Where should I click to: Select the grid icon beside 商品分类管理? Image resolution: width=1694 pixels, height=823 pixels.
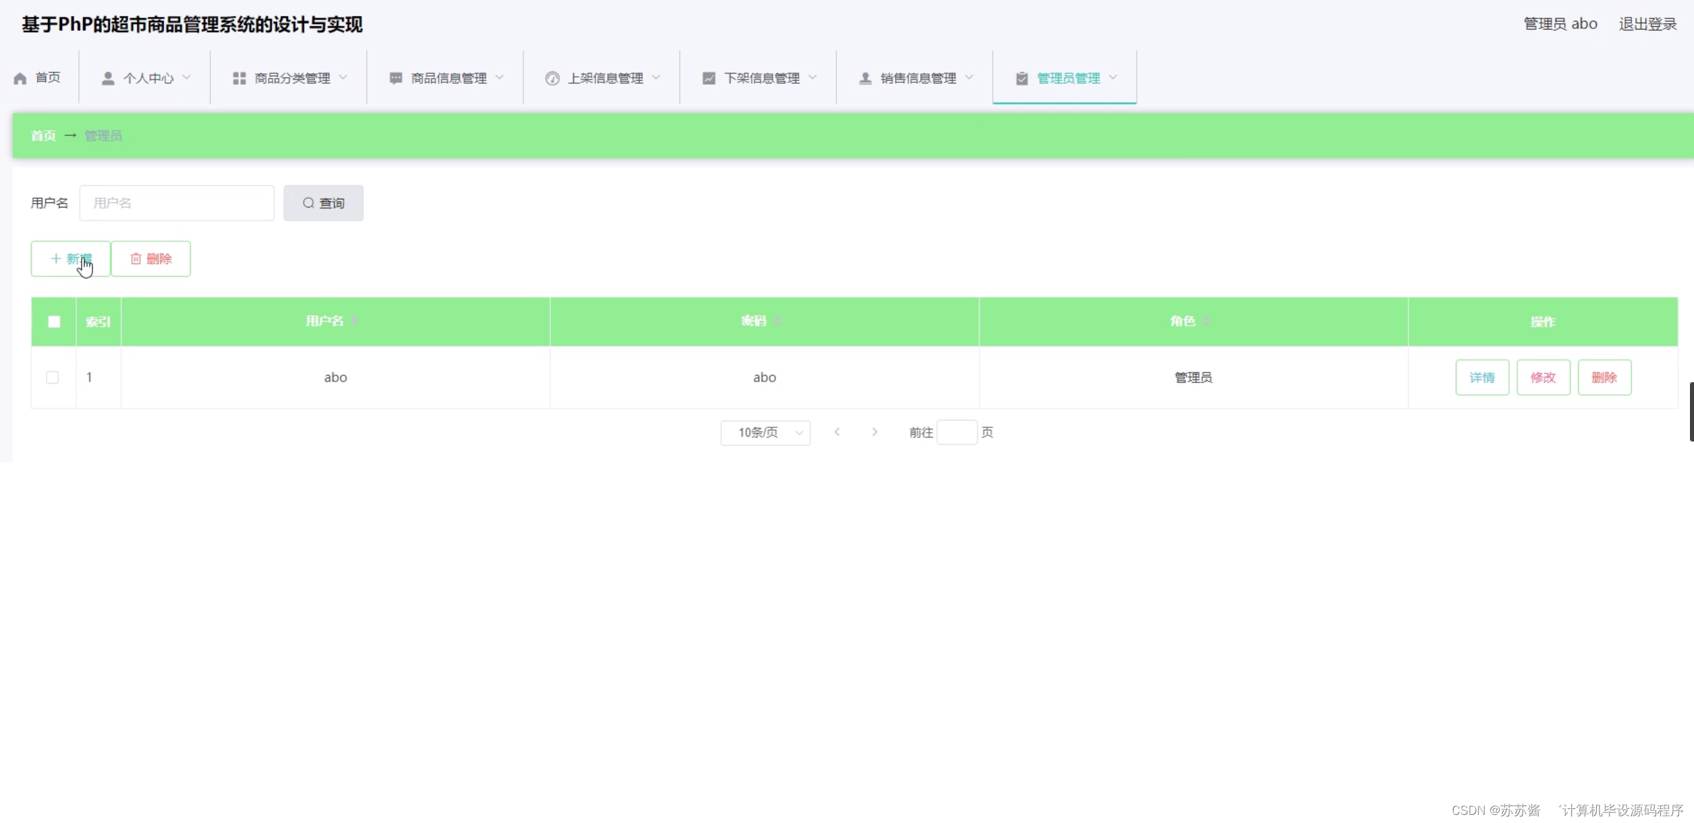coord(239,78)
